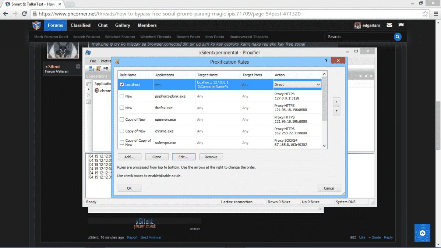Enable the safervpn.exe rule checkbox

(122, 142)
